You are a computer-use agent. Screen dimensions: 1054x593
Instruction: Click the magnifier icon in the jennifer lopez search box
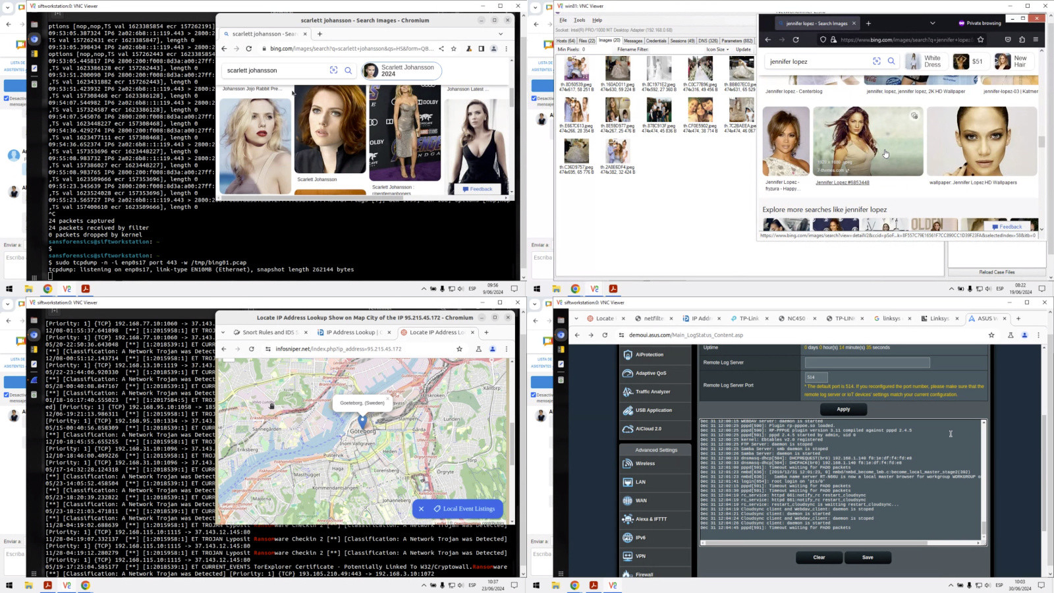(891, 61)
